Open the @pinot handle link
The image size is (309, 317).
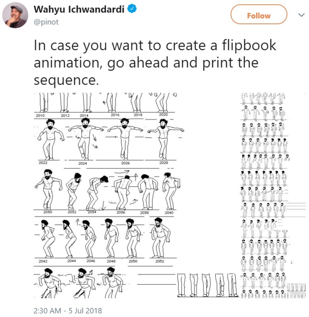(46, 22)
